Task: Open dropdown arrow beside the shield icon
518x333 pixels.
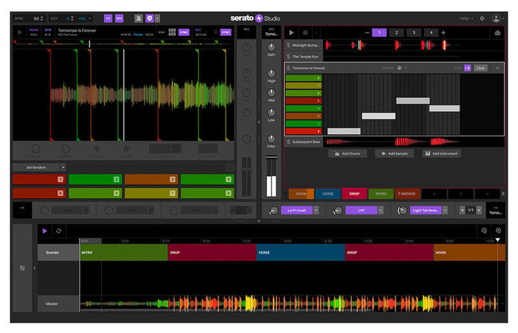Action: [157, 19]
